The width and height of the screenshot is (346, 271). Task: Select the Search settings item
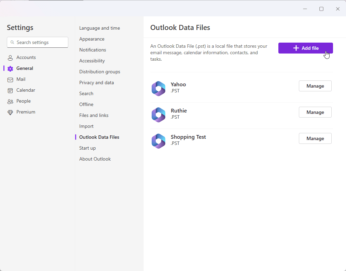86,93
